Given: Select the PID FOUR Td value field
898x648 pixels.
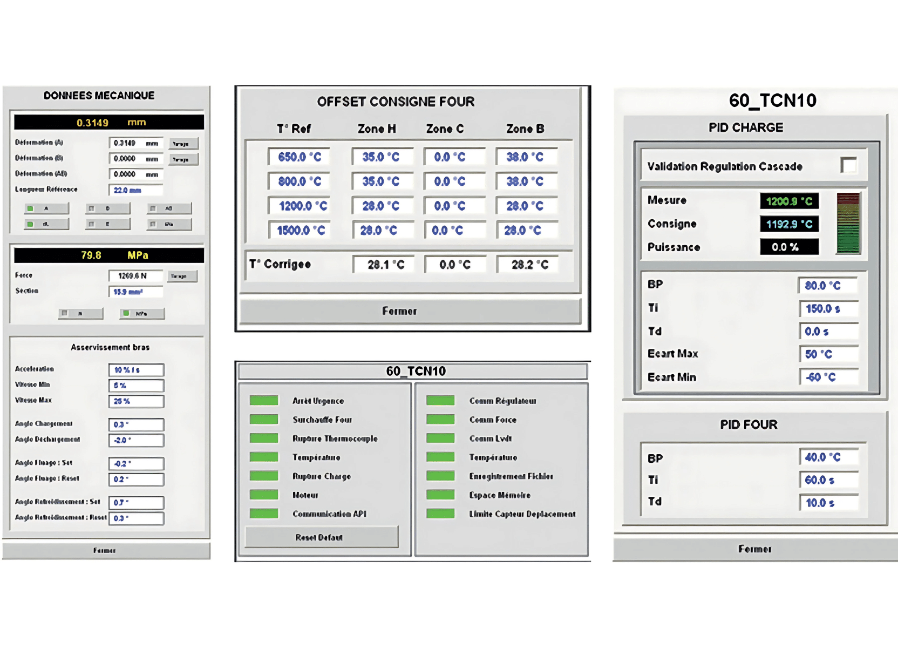Looking at the screenshot, I should pos(828,503).
